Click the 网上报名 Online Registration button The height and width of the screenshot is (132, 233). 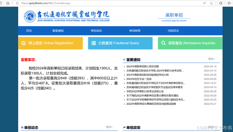(51, 43)
